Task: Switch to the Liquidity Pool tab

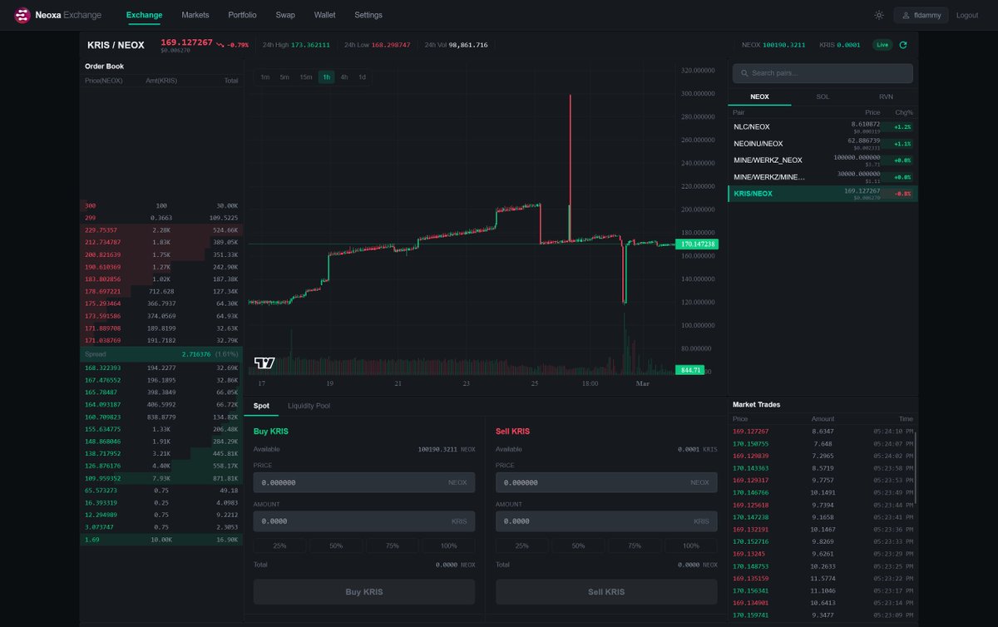Action: coord(309,406)
